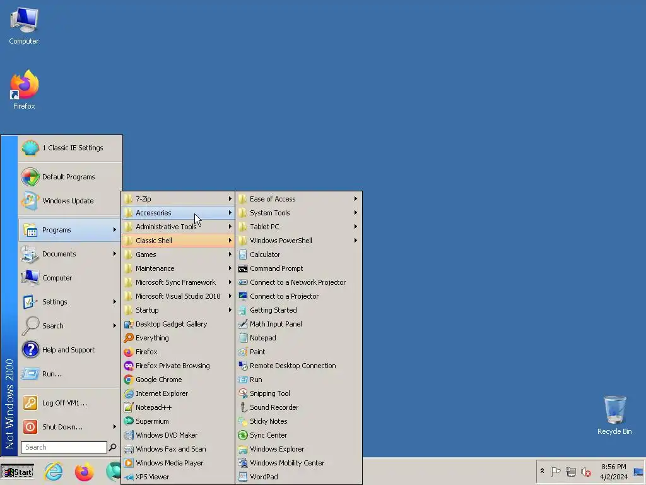Expand Microsoft Visual Studio 2010 folder
The width and height of the screenshot is (646, 485).
[178, 296]
